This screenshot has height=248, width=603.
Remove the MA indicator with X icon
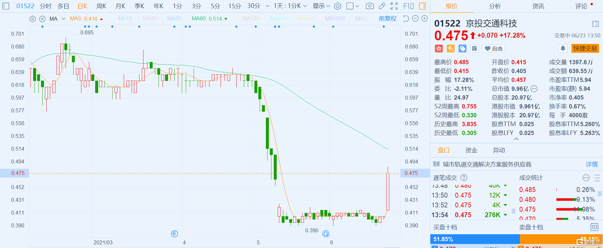tap(42, 19)
